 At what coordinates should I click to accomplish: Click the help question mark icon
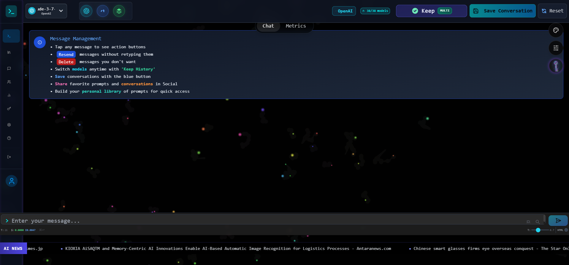[9, 138]
